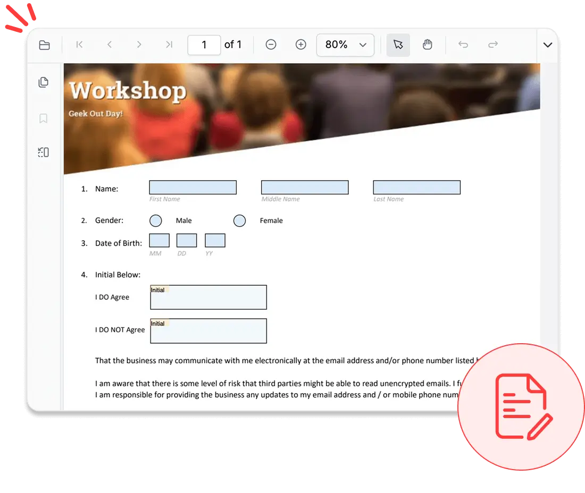This screenshot has width=585, height=493.
Task: Open the page rotation/layout sidebar tool
Action: click(43, 152)
